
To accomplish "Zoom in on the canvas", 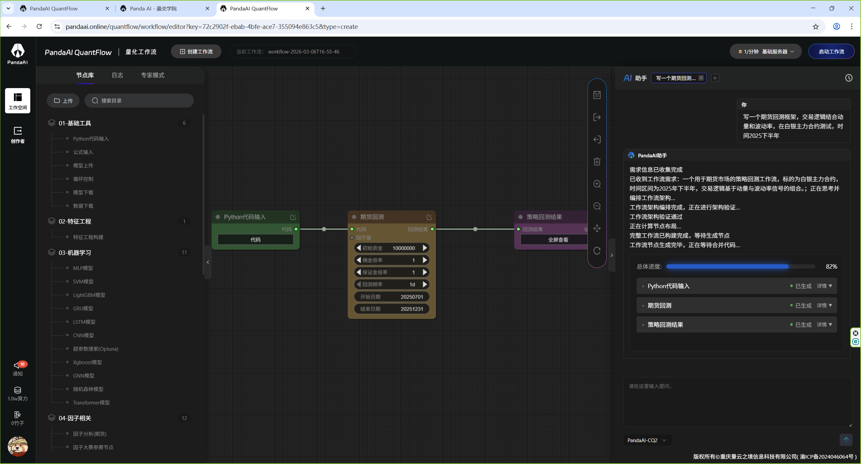I will [597, 184].
